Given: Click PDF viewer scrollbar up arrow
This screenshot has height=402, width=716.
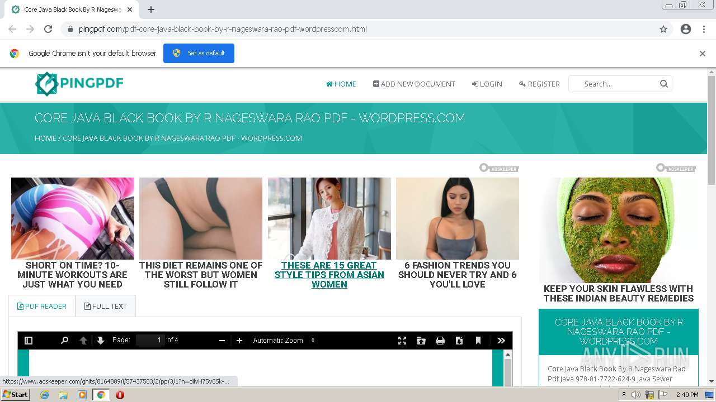Looking at the screenshot, I should pos(508,355).
